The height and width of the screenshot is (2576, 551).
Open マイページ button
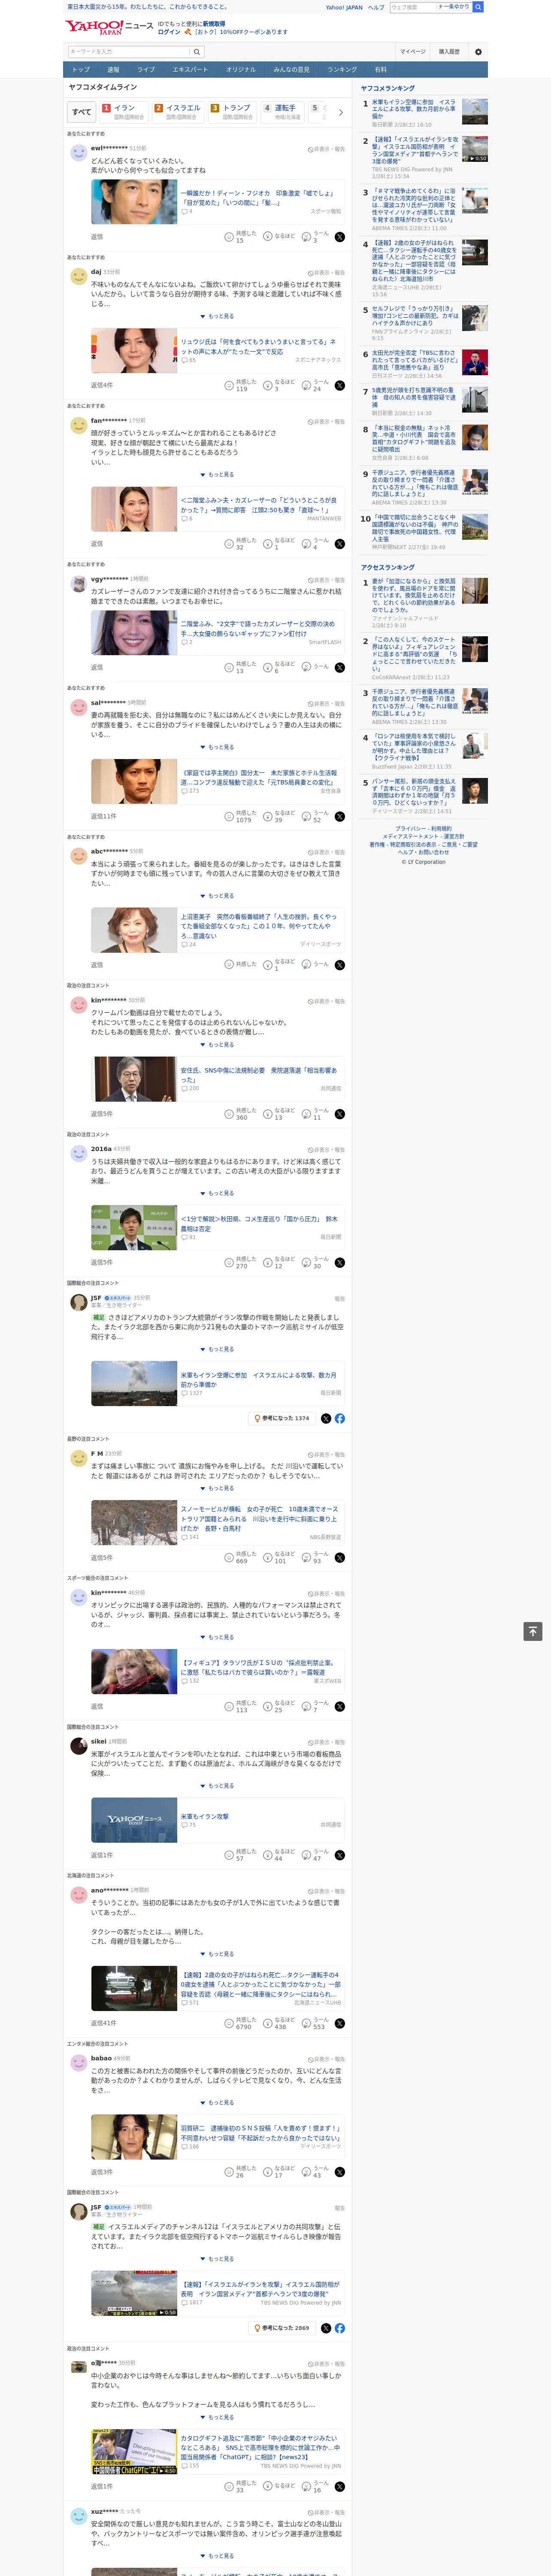click(412, 52)
